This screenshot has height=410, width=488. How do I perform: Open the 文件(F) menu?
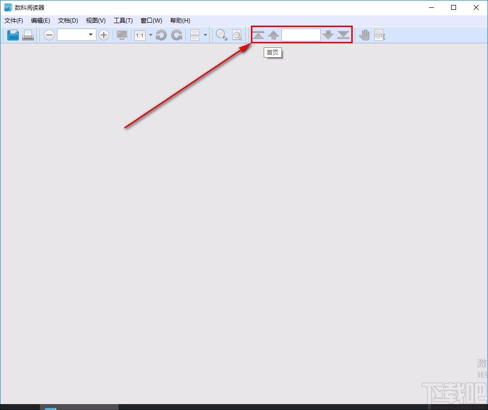pos(14,21)
